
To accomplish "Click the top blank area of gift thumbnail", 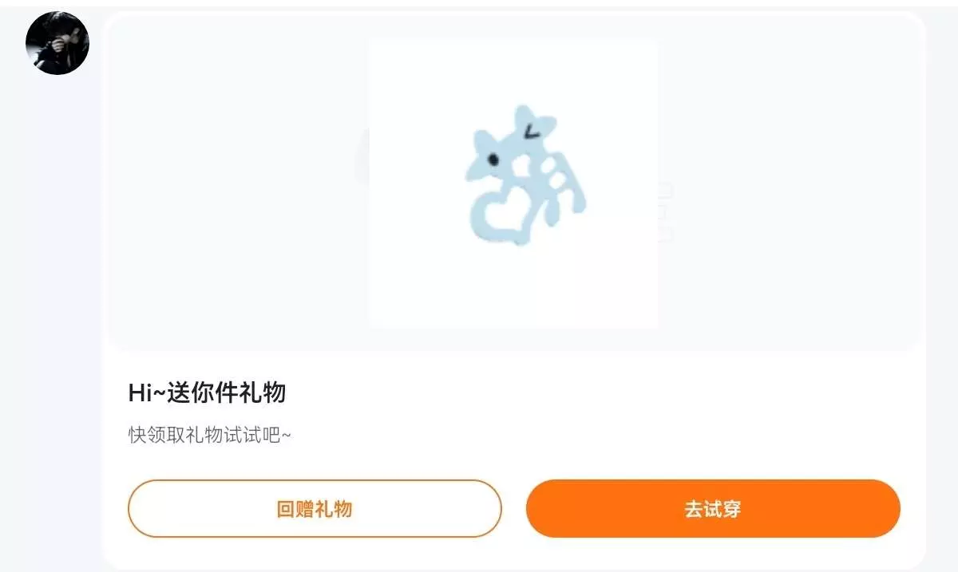I will [513, 68].
